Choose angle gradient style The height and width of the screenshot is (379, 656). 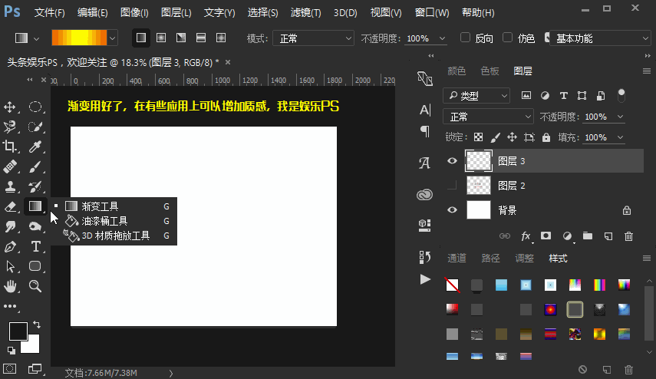pos(181,38)
